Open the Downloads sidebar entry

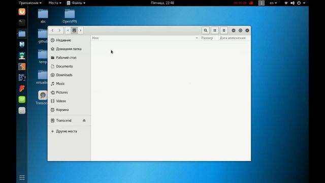click(x=69, y=75)
